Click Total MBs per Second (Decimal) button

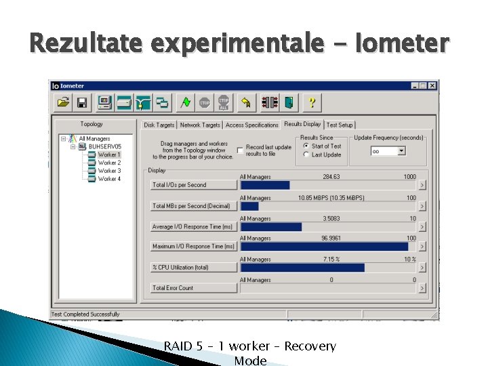coord(194,206)
